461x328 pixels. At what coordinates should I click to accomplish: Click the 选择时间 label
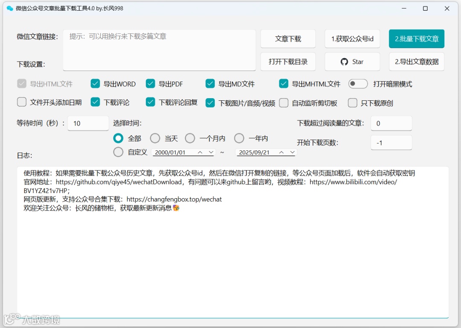pos(127,123)
